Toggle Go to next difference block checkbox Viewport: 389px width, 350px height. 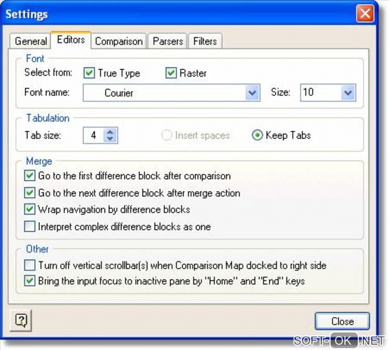30,193
